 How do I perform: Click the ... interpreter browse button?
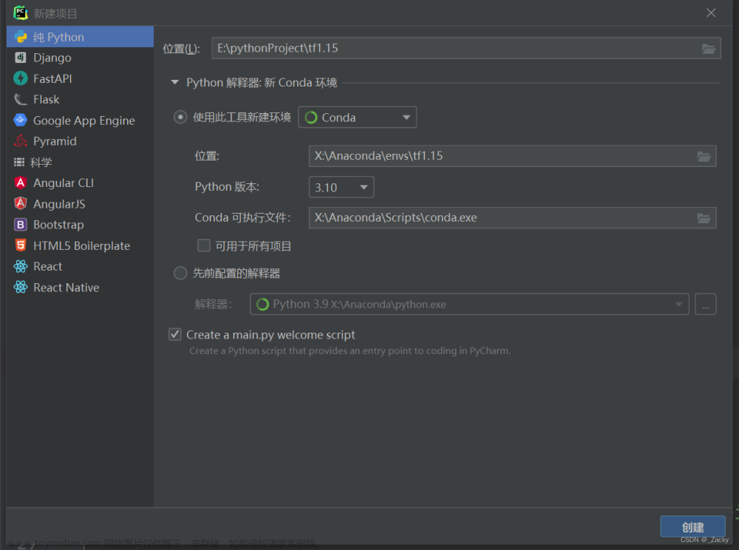pos(706,304)
